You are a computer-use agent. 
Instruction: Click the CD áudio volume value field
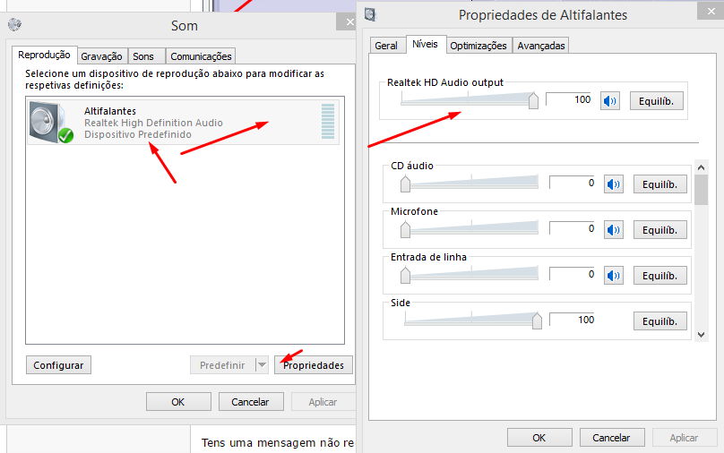[x=573, y=184]
